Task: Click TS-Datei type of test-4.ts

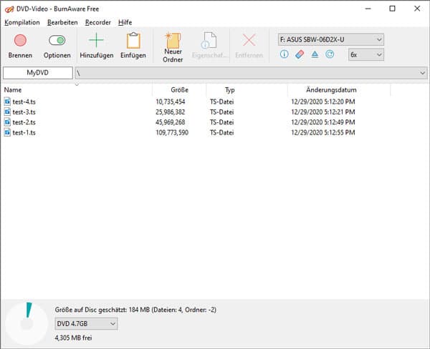Action: click(x=222, y=102)
